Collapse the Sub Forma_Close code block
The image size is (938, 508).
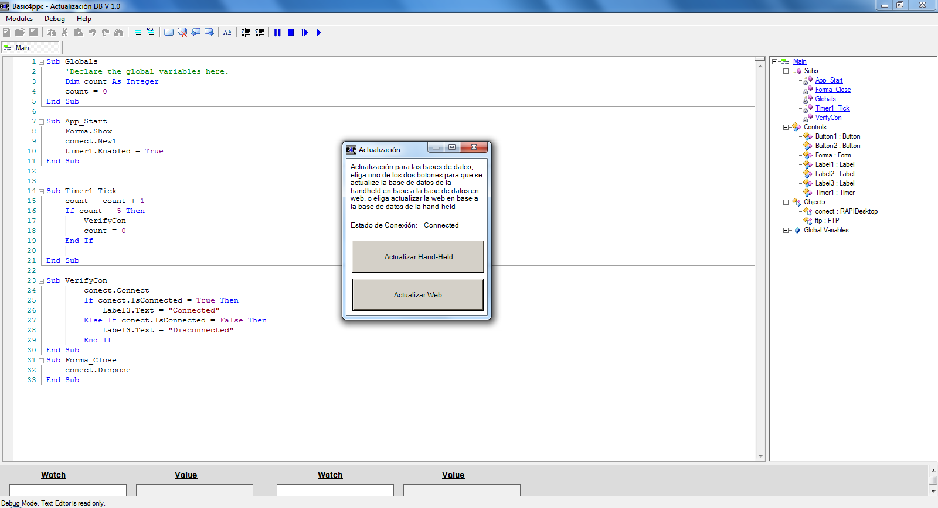pos(42,361)
